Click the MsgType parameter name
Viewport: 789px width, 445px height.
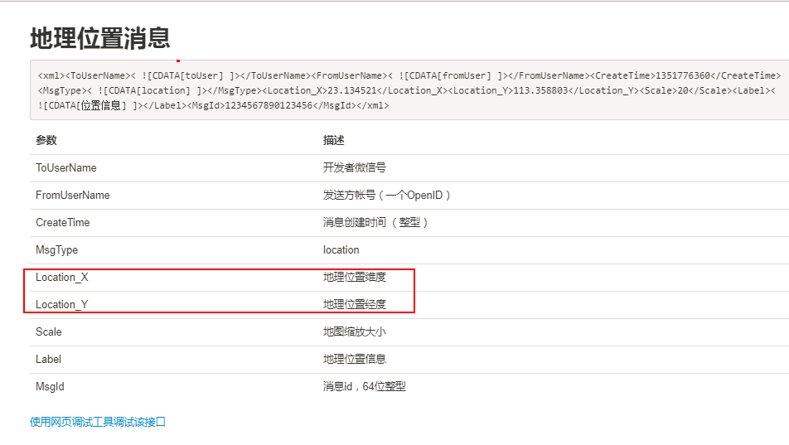click(x=56, y=249)
